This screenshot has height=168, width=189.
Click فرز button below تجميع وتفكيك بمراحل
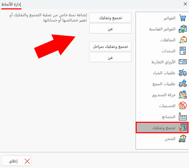[110, 57]
